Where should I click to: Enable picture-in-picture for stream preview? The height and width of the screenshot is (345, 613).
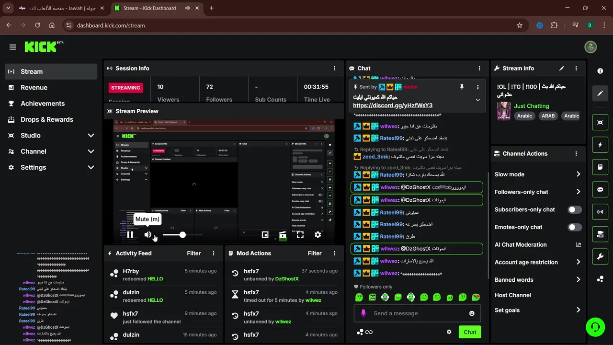(x=265, y=235)
